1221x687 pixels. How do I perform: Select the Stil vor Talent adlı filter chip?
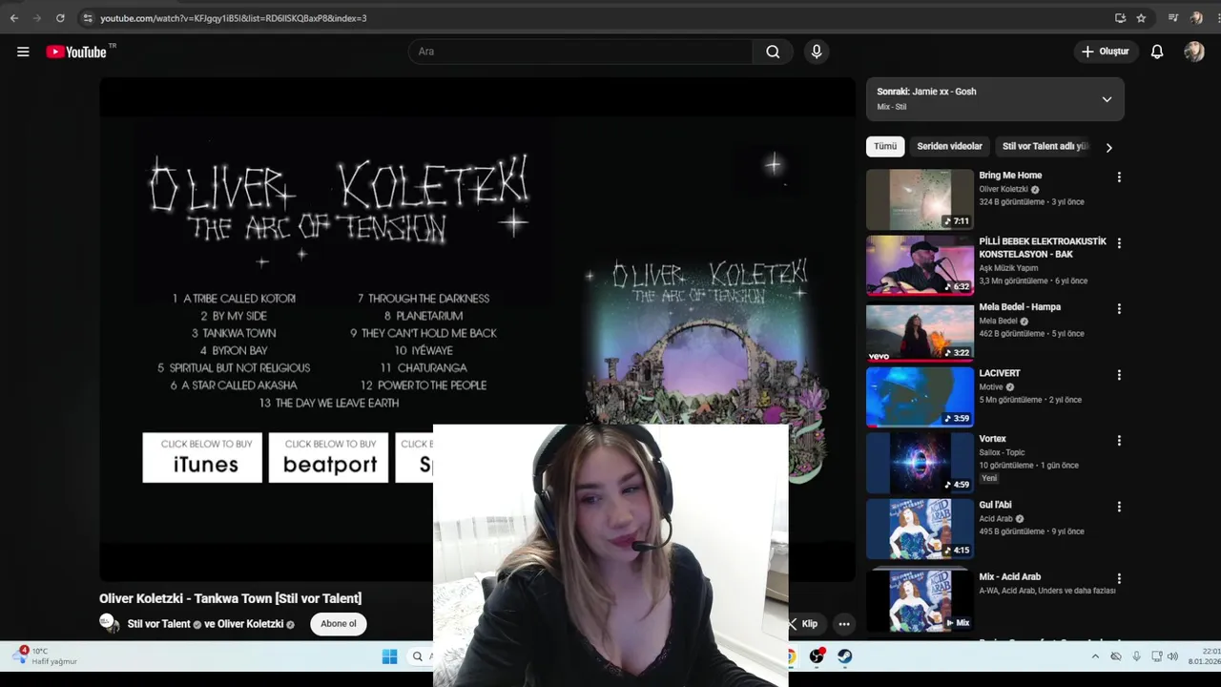(1045, 146)
